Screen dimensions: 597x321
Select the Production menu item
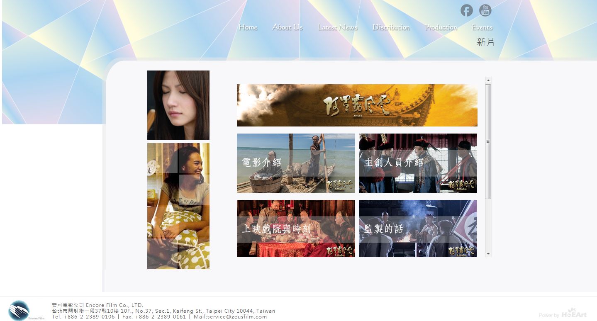tap(441, 27)
